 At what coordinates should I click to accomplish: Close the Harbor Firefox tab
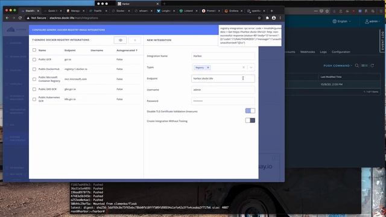coord(157,4)
